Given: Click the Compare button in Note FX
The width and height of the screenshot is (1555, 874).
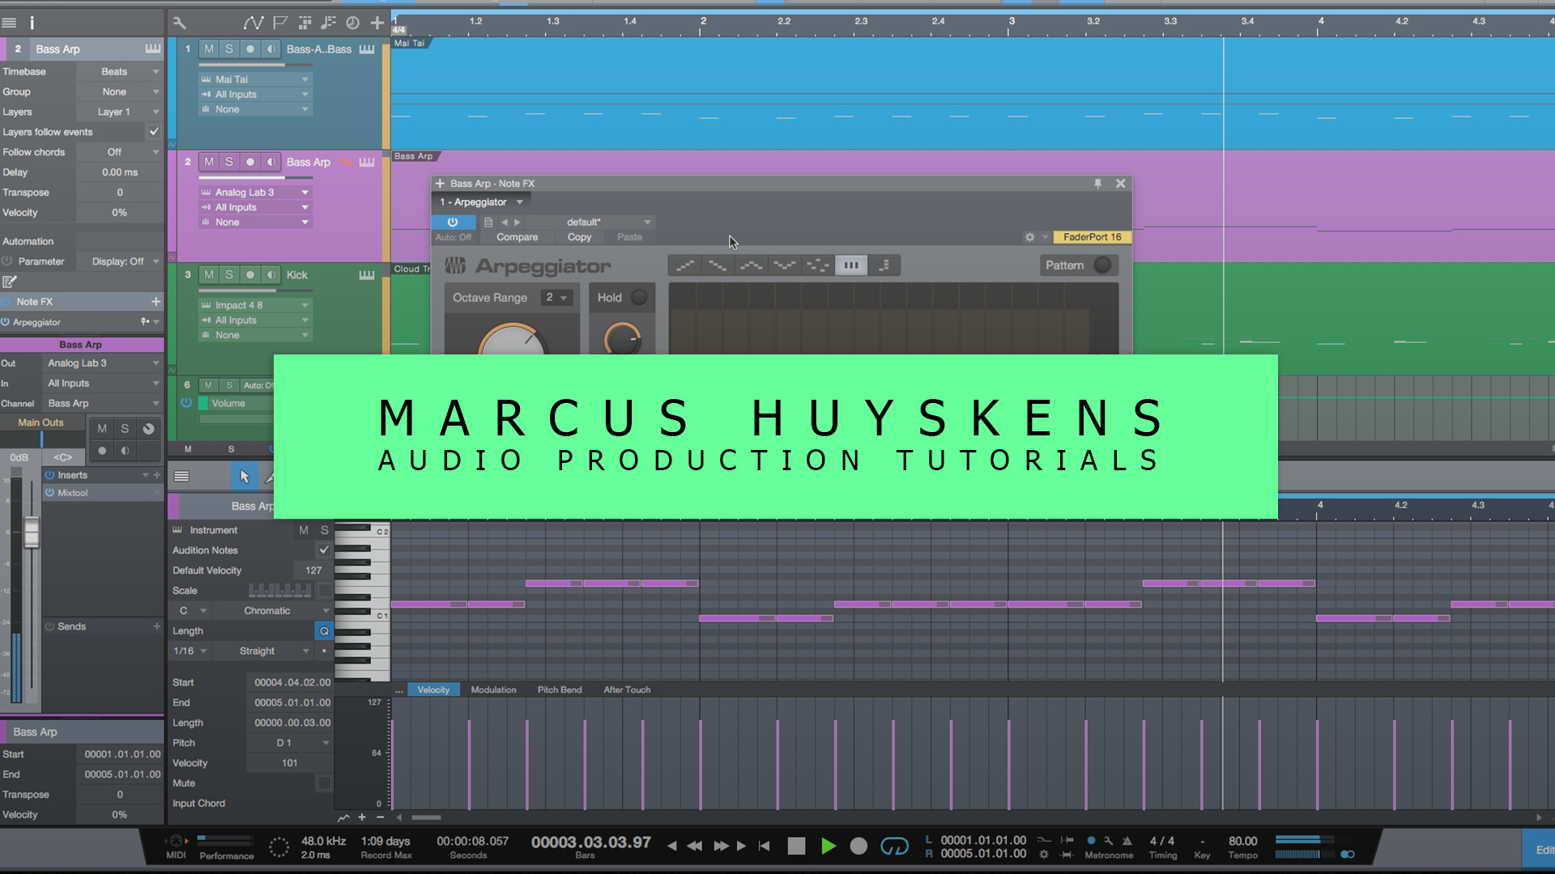Looking at the screenshot, I should click(517, 237).
